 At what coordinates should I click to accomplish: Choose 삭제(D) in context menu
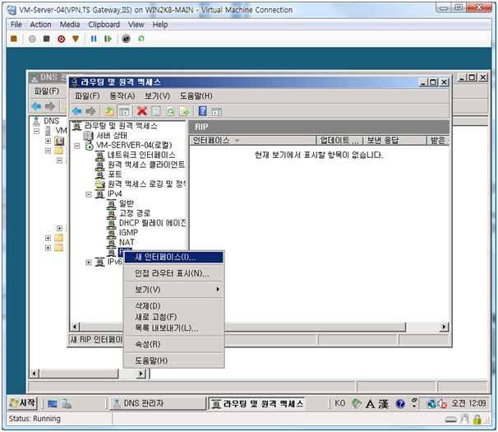click(x=173, y=306)
